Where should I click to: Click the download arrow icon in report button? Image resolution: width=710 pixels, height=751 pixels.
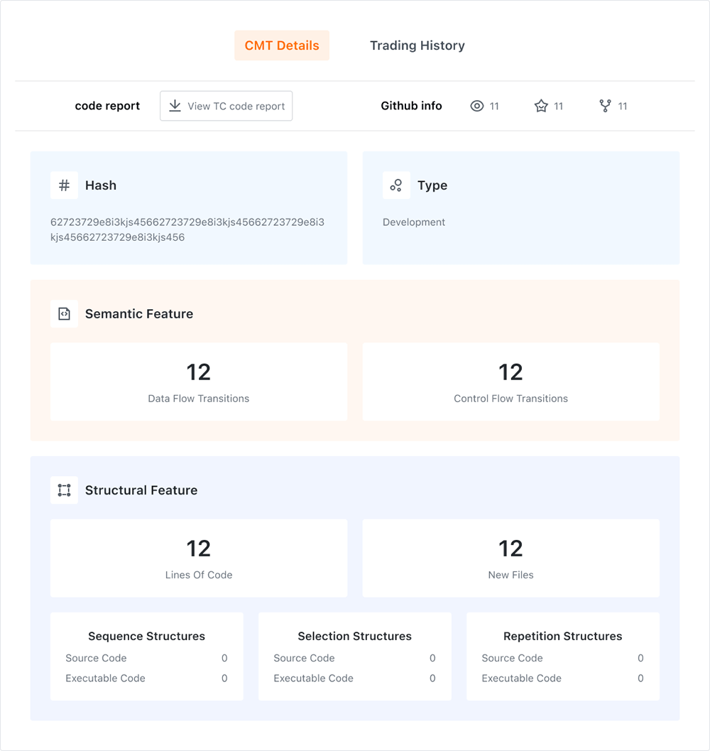coord(175,106)
